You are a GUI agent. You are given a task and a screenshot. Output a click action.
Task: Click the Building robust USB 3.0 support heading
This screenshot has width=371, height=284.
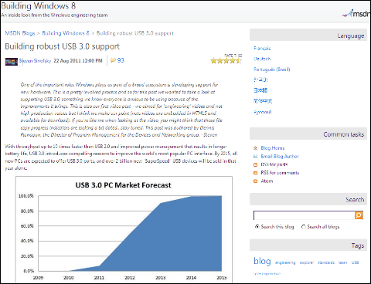[63, 46]
